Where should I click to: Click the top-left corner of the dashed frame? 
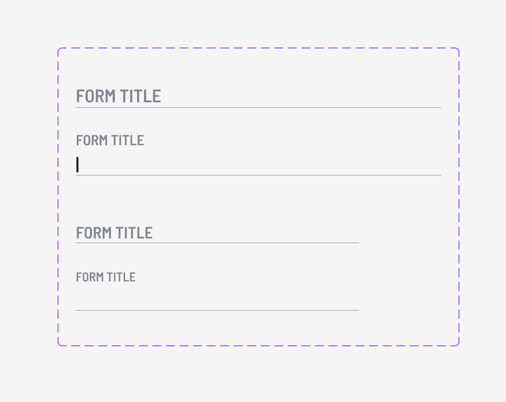pyautogui.click(x=59, y=49)
